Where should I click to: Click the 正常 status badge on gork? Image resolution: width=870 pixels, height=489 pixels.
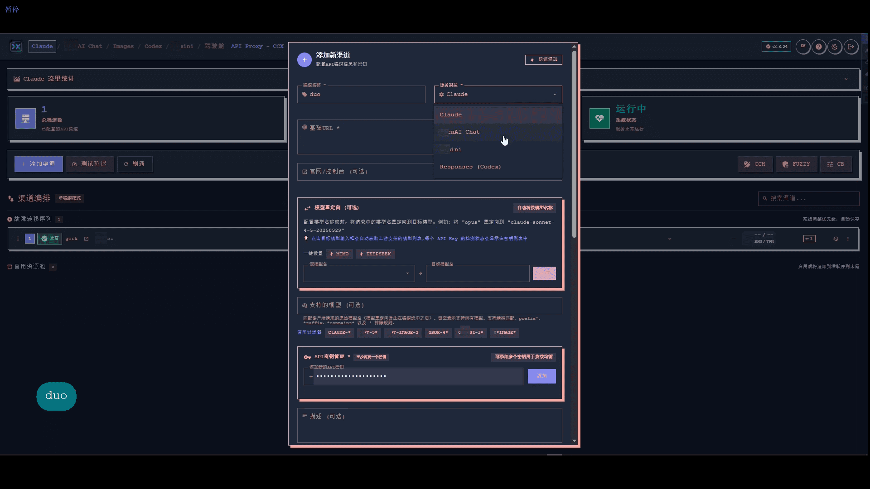[50, 239]
